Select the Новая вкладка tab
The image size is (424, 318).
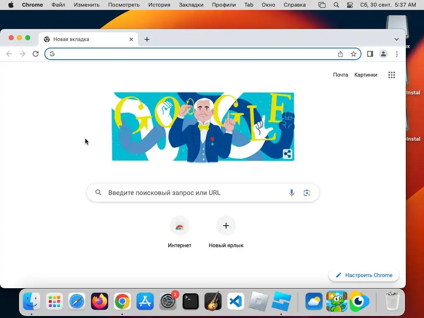89,39
